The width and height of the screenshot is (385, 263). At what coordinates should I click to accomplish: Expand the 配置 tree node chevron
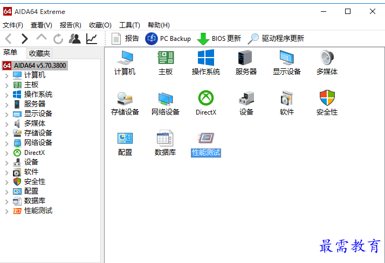[7, 192]
